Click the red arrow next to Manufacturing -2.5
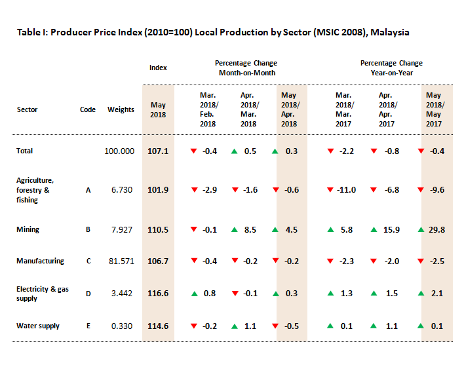Viewport: 464px width, 365px height. 420,261
